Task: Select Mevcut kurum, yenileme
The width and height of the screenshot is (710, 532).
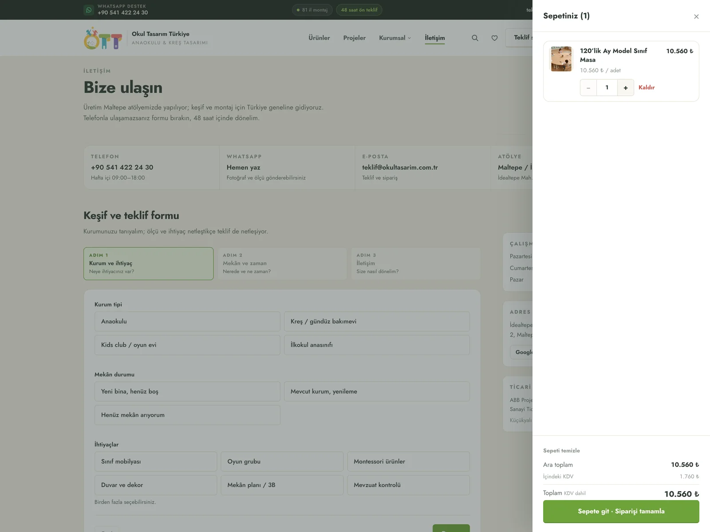Action: (x=377, y=391)
